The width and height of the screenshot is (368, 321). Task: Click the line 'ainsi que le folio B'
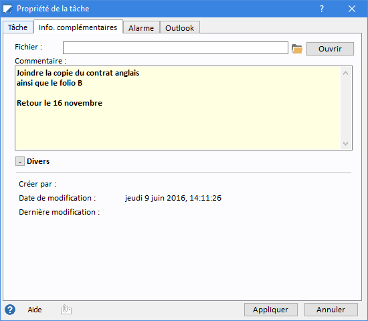click(50, 83)
